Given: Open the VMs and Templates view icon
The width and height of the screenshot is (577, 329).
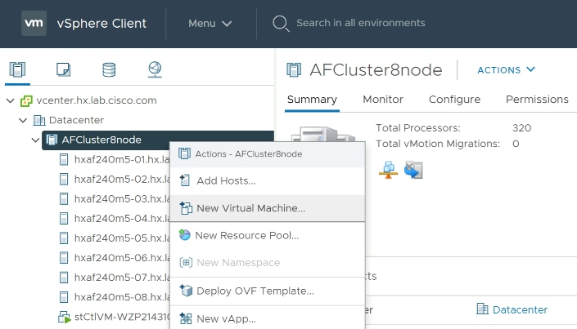Looking at the screenshot, I should click(63, 69).
